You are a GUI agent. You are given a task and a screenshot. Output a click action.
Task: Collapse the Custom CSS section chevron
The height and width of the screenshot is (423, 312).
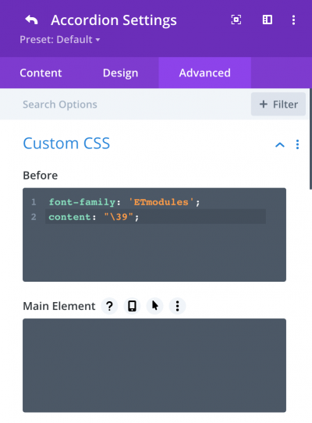(x=280, y=145)
